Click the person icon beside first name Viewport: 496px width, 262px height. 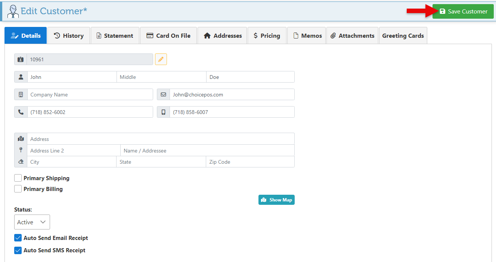(21, 77)
